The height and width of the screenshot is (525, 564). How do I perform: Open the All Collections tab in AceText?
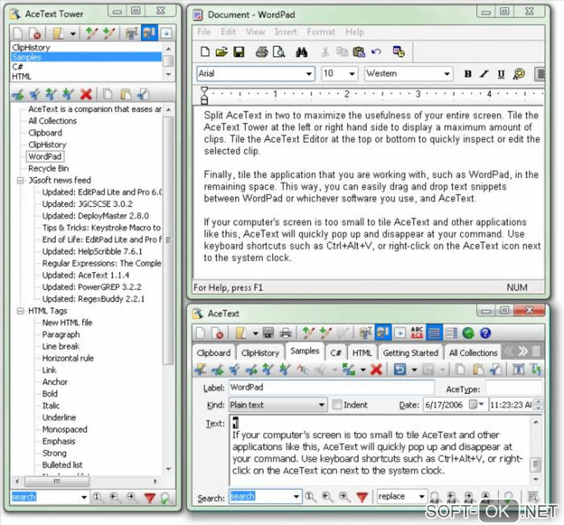point(473,353)
